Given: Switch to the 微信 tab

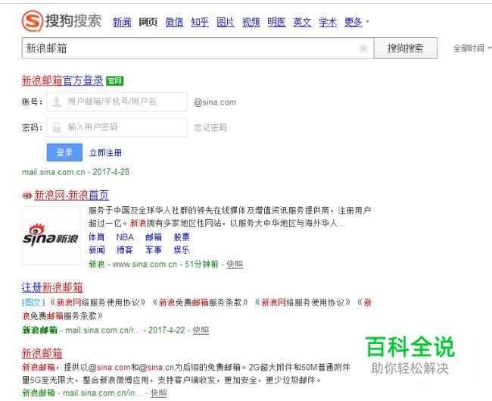Looking at the screenshot, I should click(x=174, y=22).
